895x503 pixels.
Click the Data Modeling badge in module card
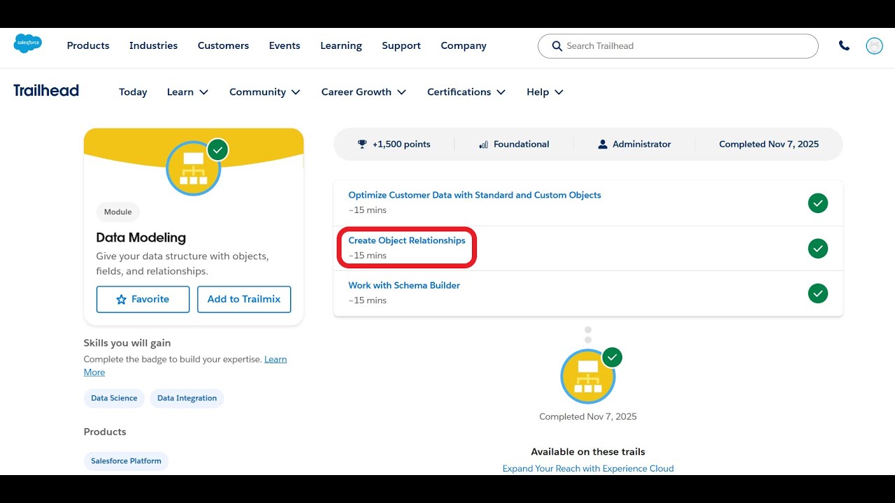pos(194,168)
